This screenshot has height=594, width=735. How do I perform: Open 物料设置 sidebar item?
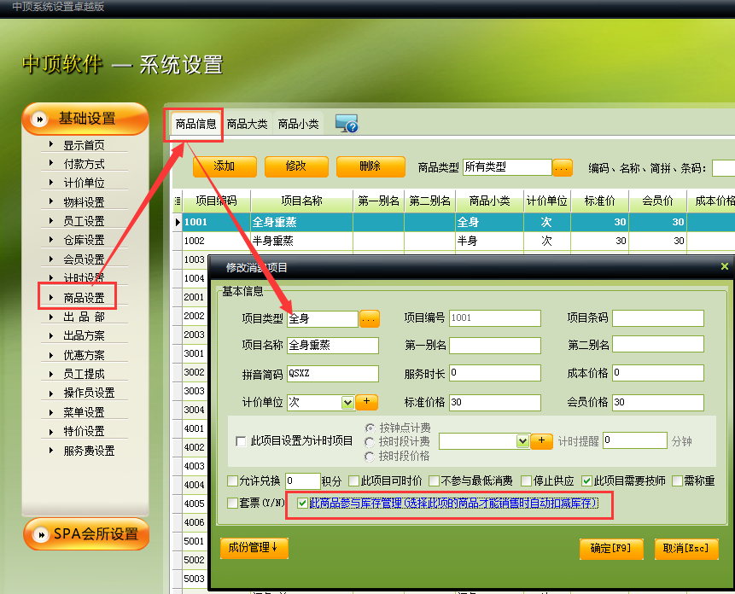(84, 202)
